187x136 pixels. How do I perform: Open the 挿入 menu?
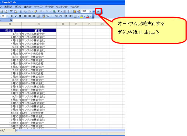[x=18, y=7]
